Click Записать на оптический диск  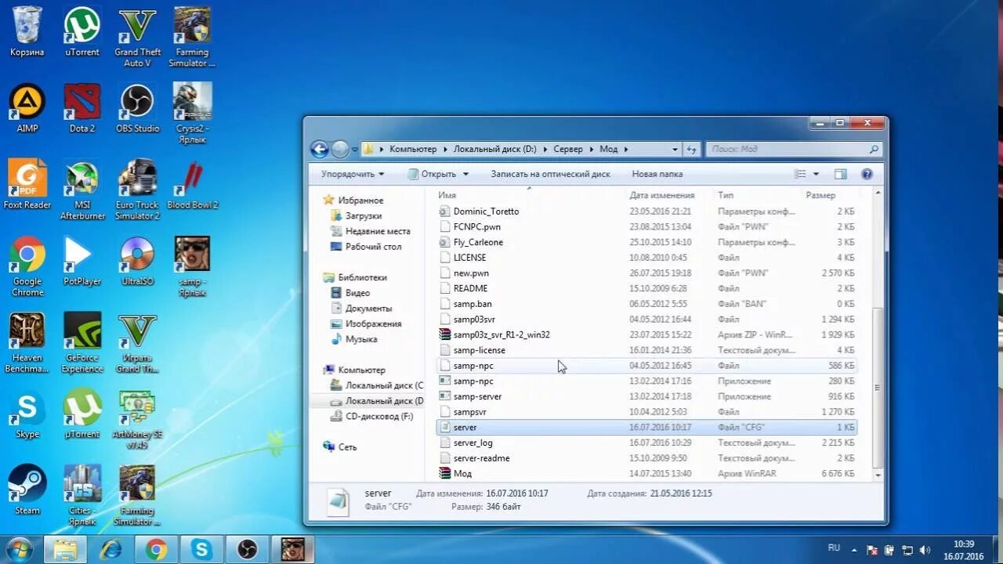pyautogui.click(x=550, y=174)
